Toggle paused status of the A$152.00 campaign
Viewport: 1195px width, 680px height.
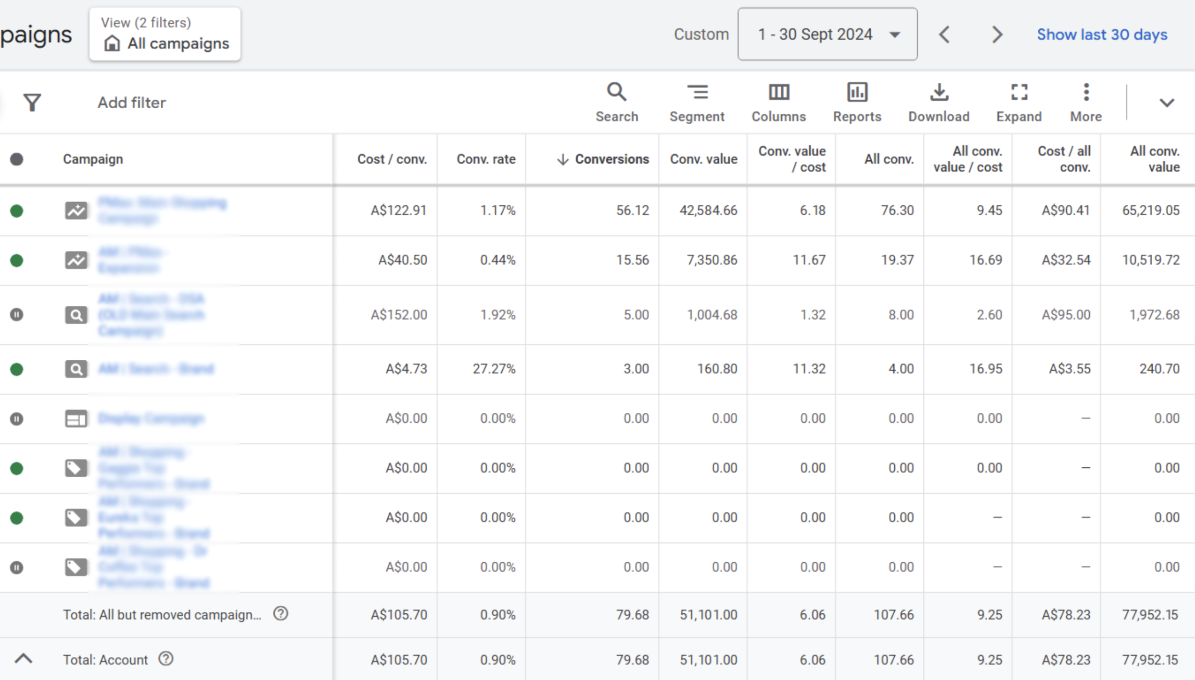coord(17,315)
